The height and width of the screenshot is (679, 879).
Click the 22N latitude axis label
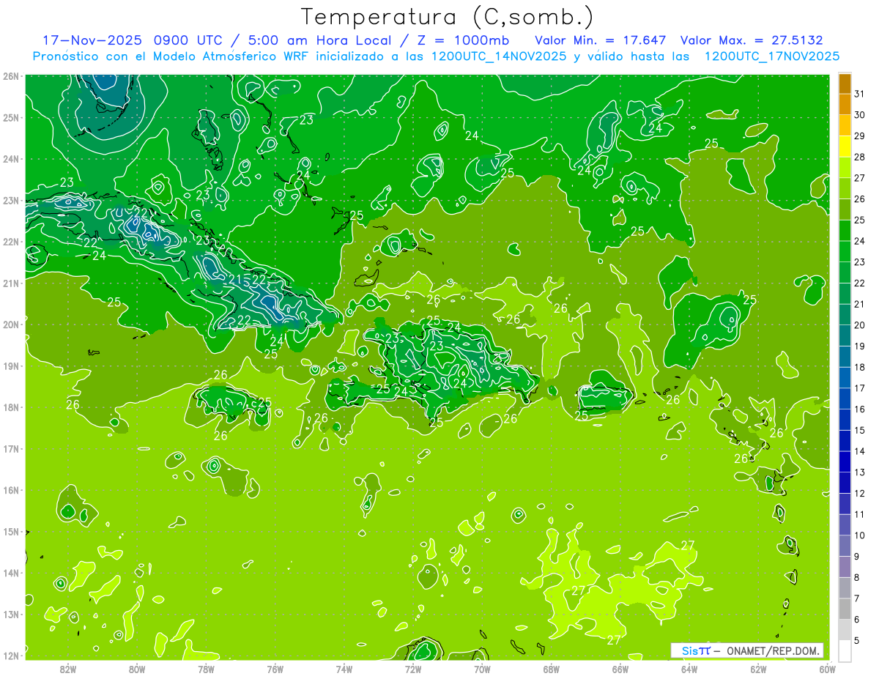point(10,241)
